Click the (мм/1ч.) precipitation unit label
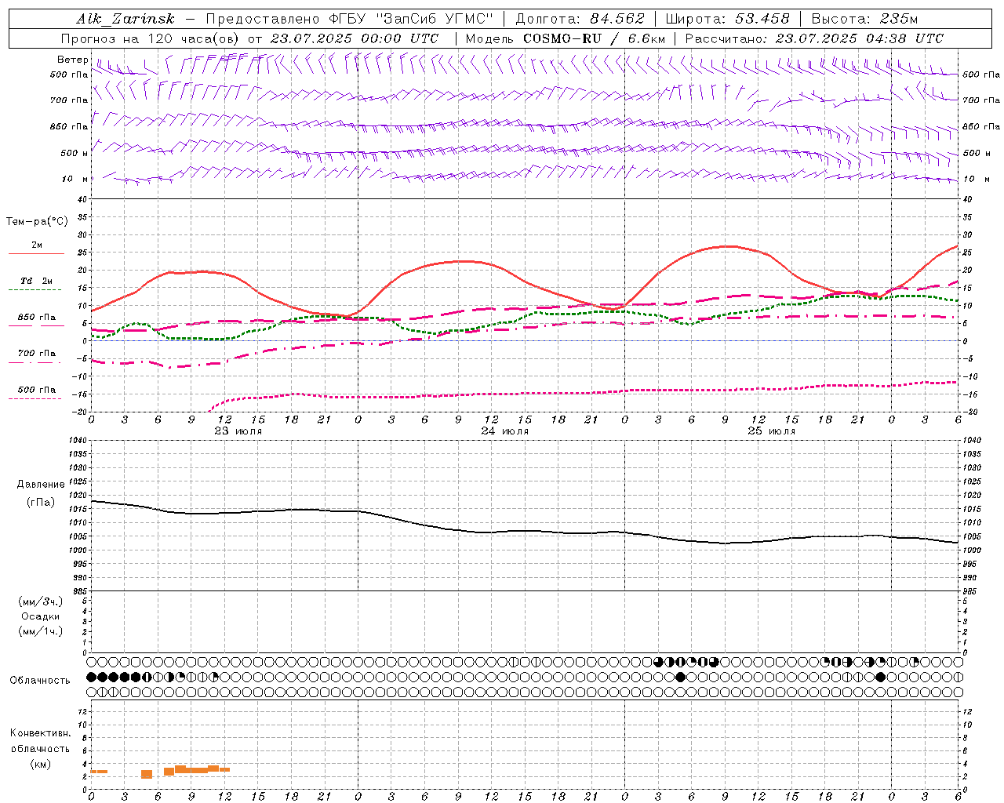The width and height of the screenshot is (1004, 803). [41, 631]
